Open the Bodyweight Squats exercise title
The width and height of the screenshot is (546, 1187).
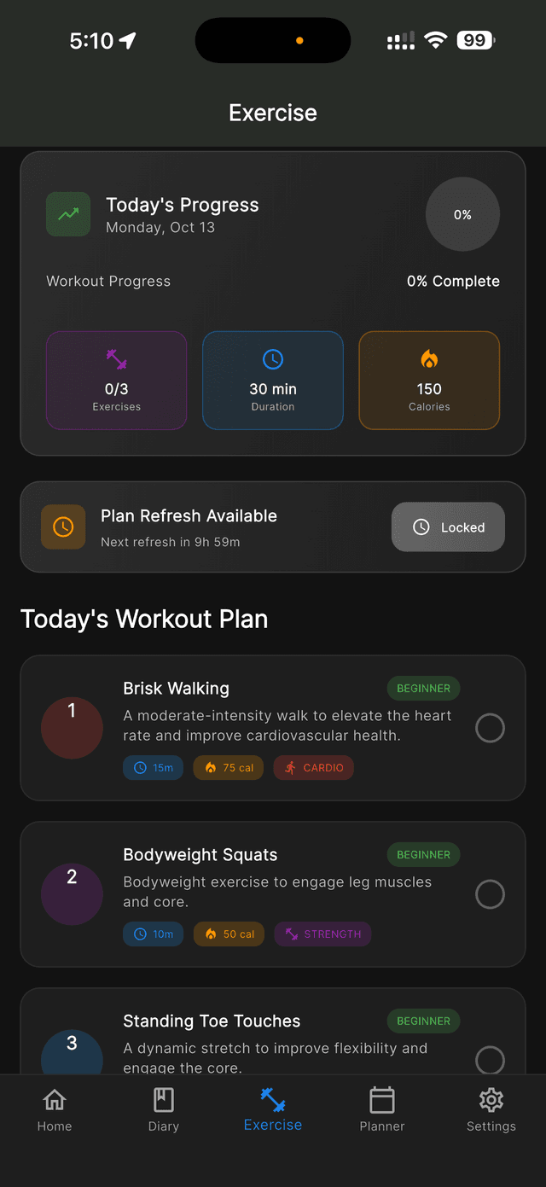(200, 855)
